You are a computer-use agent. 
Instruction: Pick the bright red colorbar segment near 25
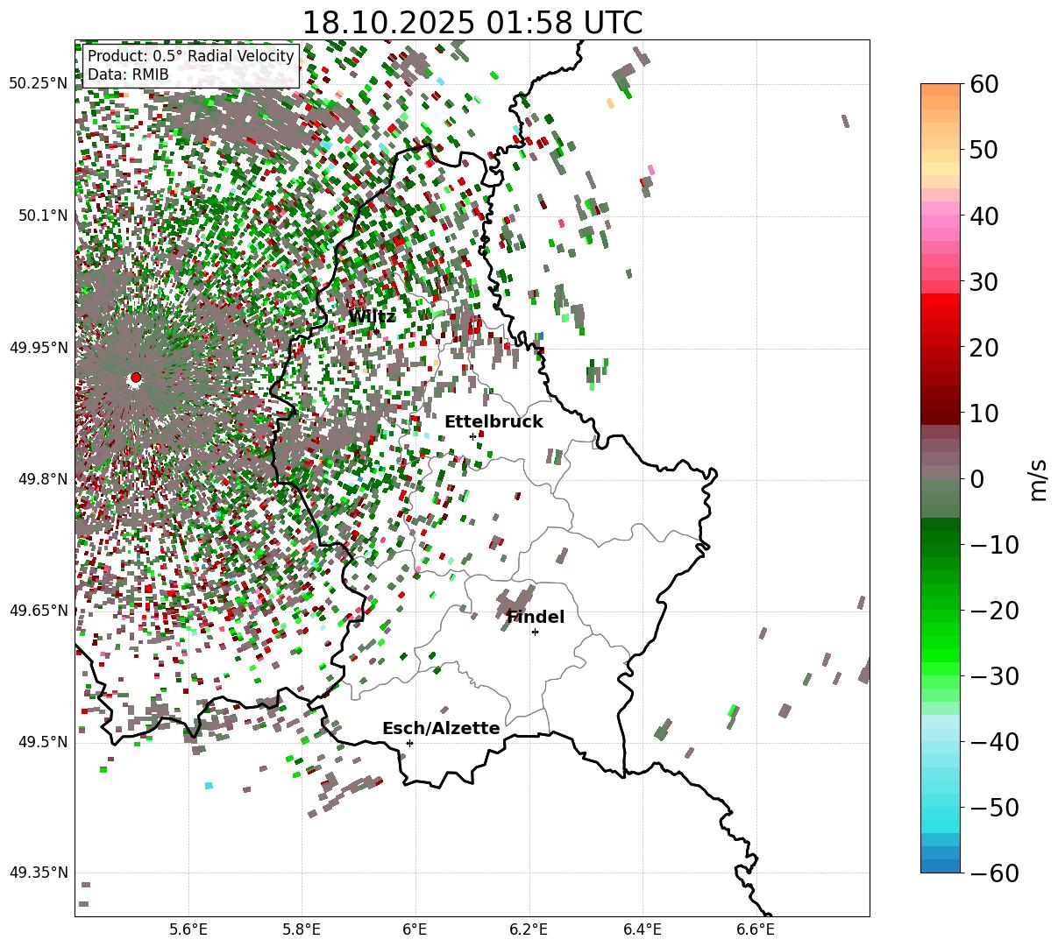click(x=941, y=313)
